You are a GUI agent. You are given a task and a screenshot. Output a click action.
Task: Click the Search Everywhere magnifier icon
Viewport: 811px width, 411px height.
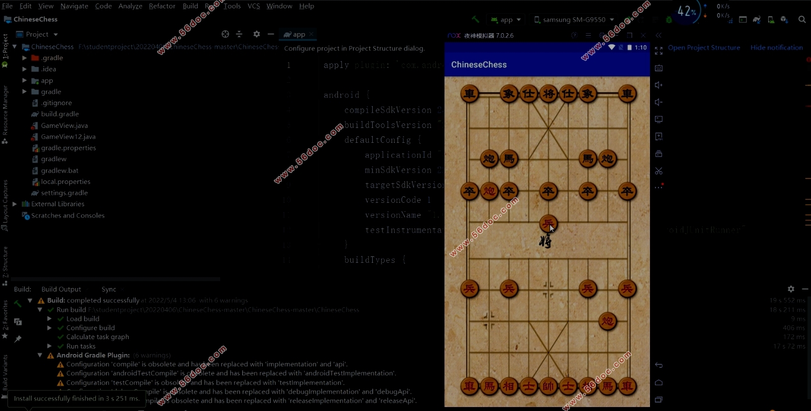[802, 19]
